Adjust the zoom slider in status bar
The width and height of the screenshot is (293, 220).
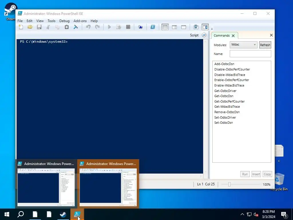pyautogui.click(x=229, y=184)
